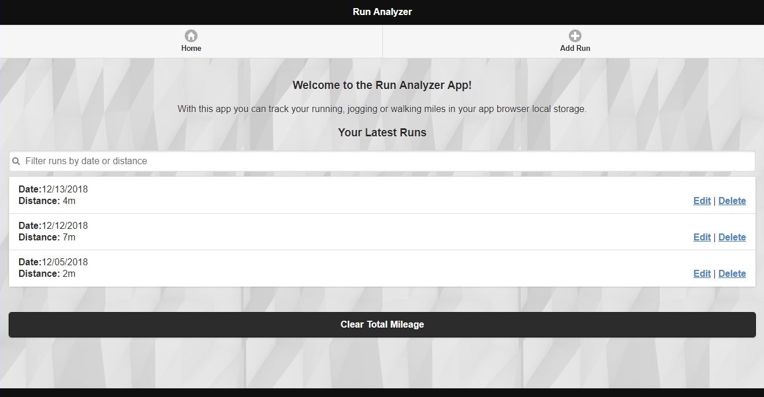This screenshot has height=397, width=764.
Task: Focus the Filter runs by date input
Action: pos(382,161)
